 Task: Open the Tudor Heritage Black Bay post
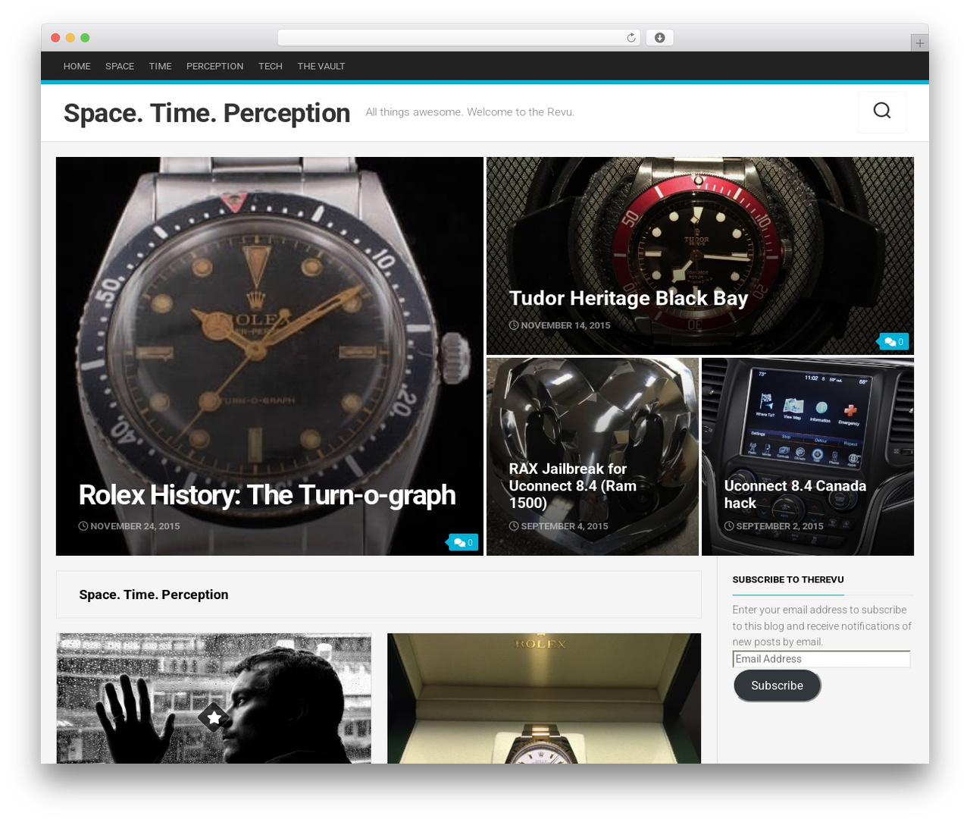tap(628, 298)
